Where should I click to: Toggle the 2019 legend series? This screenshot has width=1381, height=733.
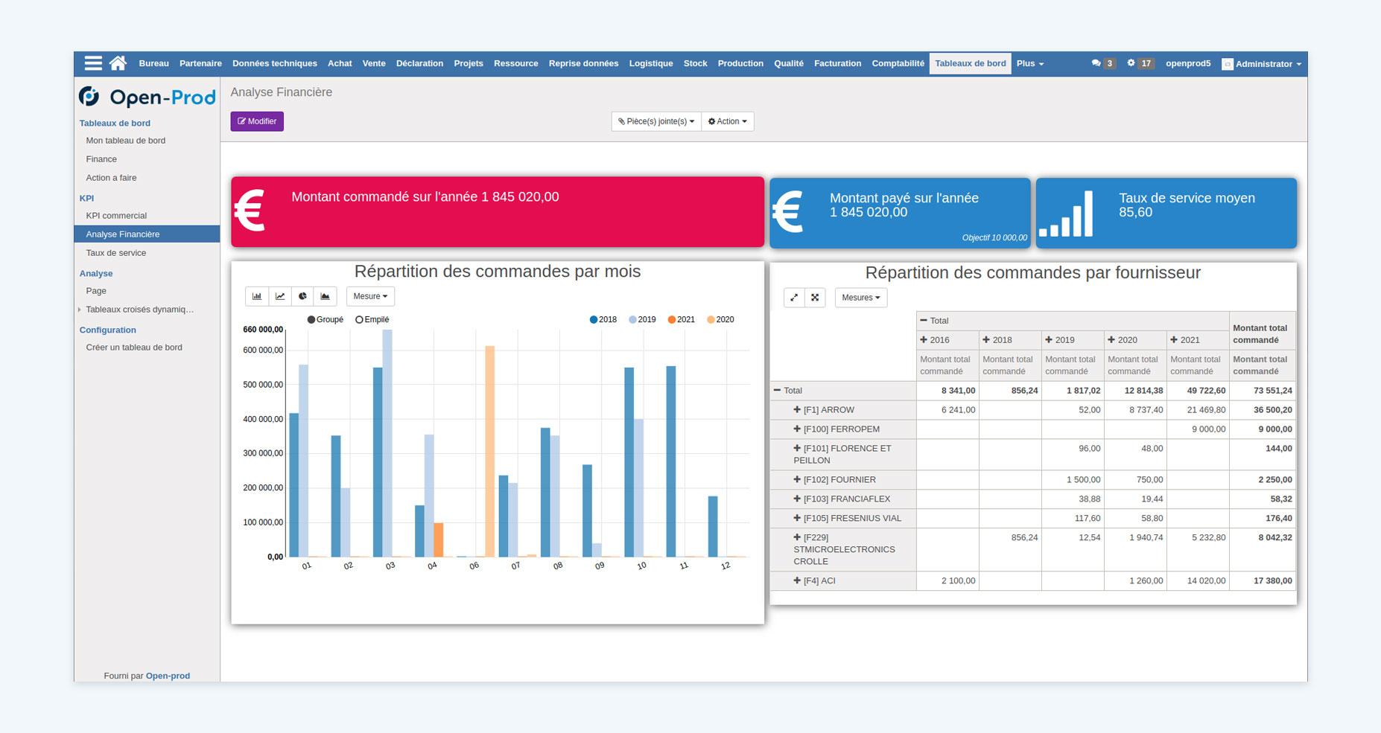click(642, 319)
